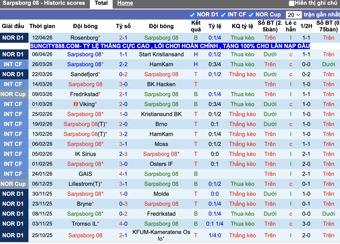Click the SUNCITY888.COM advertisement banner

[x=170, y=46]
